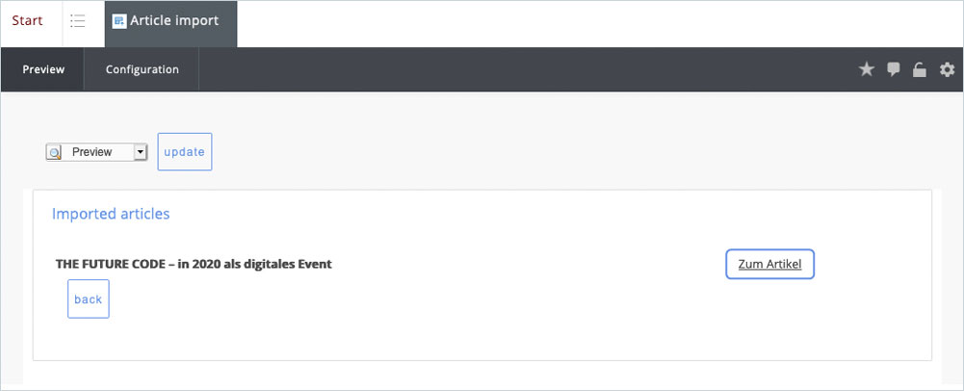Click the Article import tab's page icon
Image resolution: width=964 pixels, height=391 pixels.
click(119, 21)
